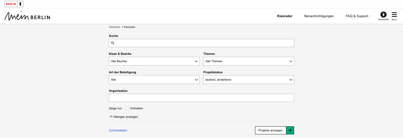403x138 pixels.
Task: Focus the Organisation input field
Action: pyautogui.click(x=201, y=98)
